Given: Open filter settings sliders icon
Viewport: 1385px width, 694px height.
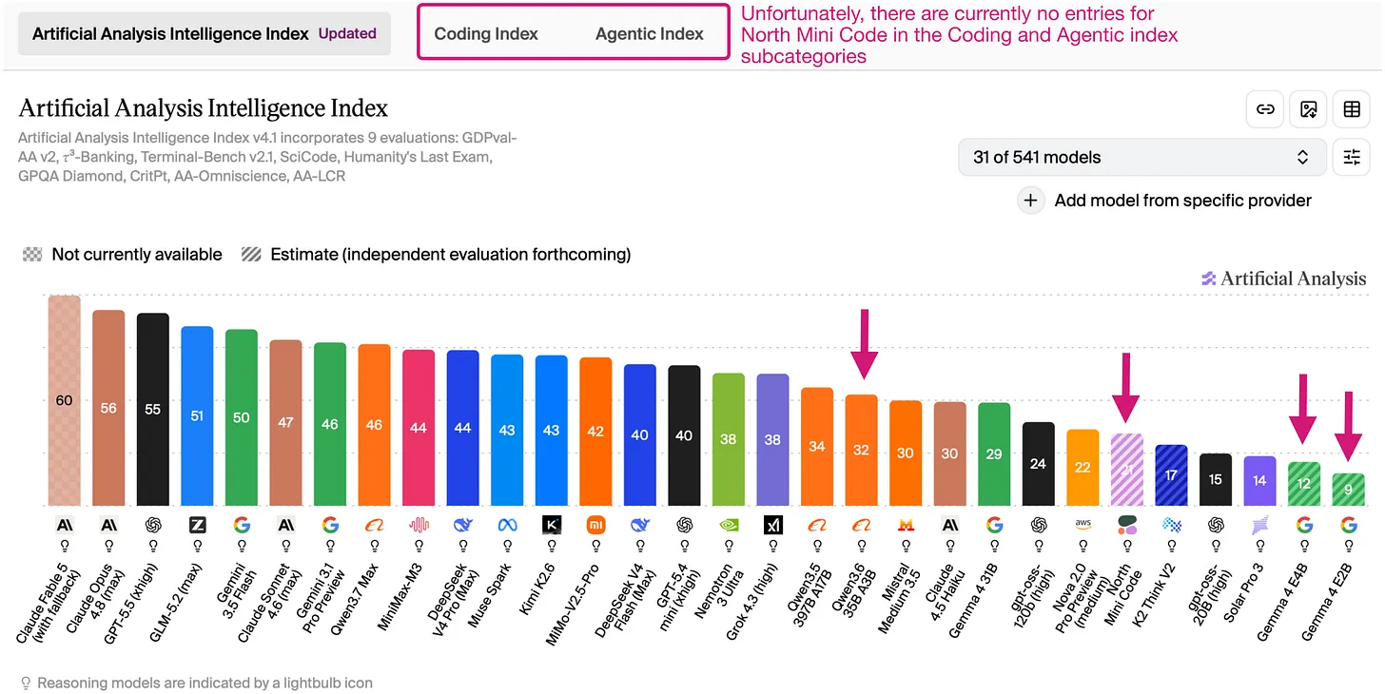Looking at the screenshot, I should click(x=1352, y=157).
